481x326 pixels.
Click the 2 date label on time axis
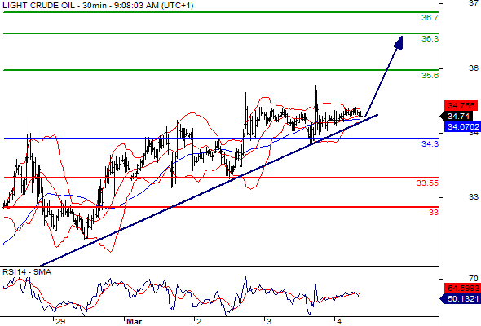click(x=199, y=322)
